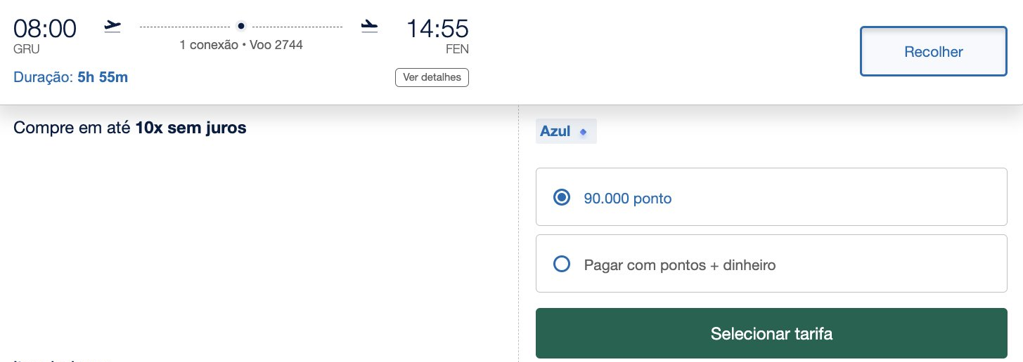
Task: Select the 90.000 ponto radio option
Action: click(562, 198)
